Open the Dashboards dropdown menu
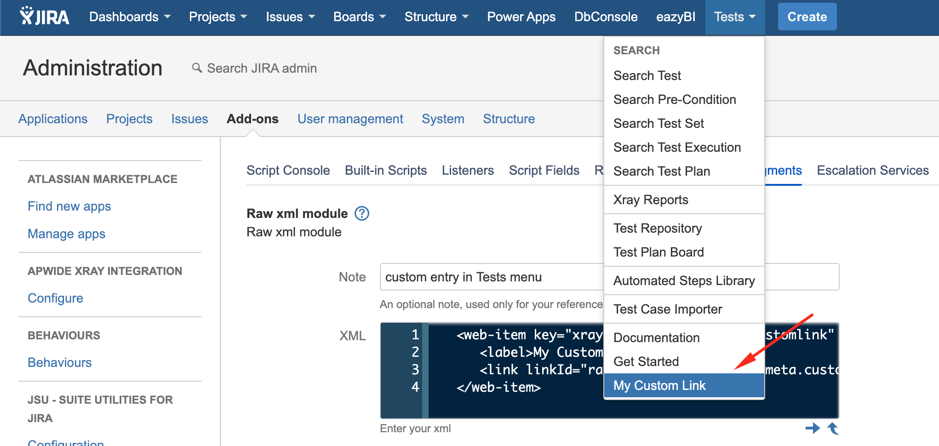Screen dimensions: 939x446 click(x=130, y=17)
